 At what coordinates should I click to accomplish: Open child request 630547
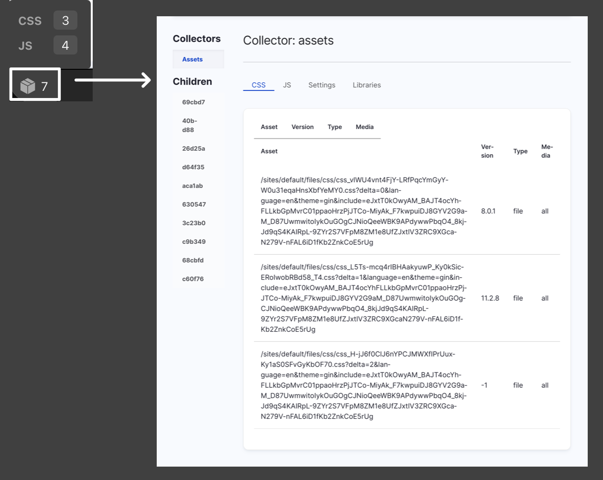[194, 205]
